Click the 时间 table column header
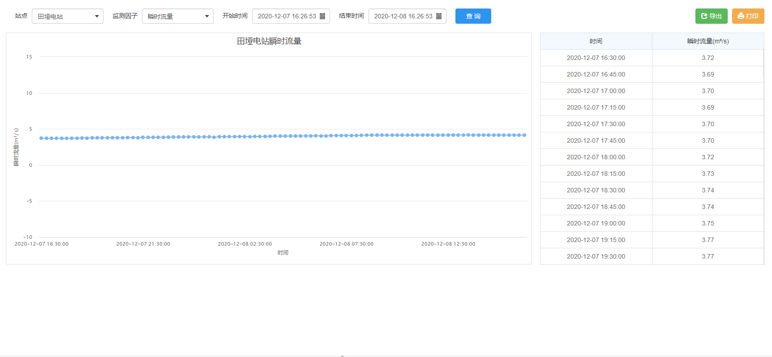Screen dimensions: 772x357 [x=596, y=41]
